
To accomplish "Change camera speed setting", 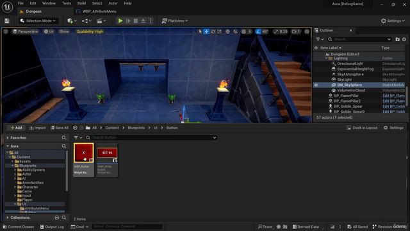I will (x=296, y=31).
